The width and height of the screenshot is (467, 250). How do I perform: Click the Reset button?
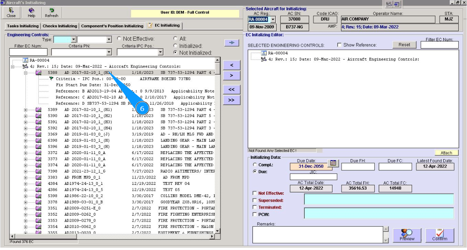click(404, 45)
